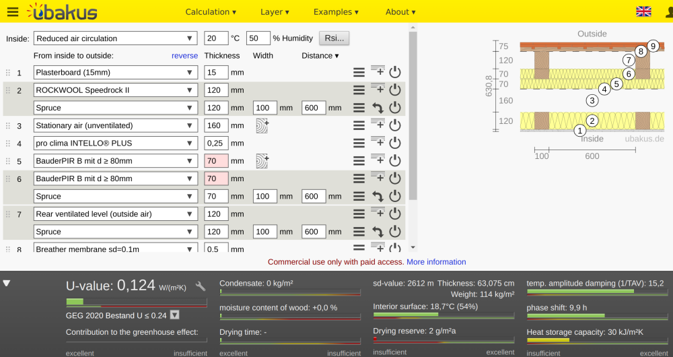
Task: Click the phase shift rating bar
Action: (597, 316)
